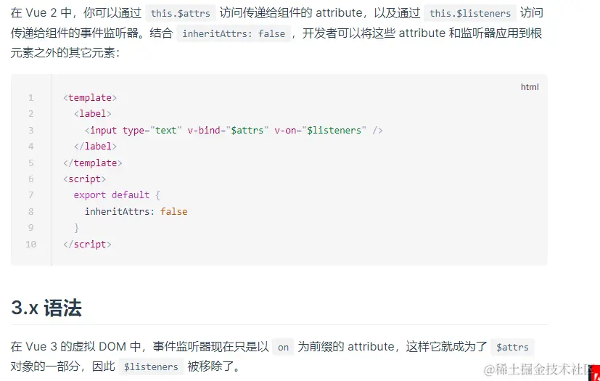Click the opening template tag in code
Image resolution: width=600 pixels, height=381 pixels.
pyautogui.click(x=90, y=98)
